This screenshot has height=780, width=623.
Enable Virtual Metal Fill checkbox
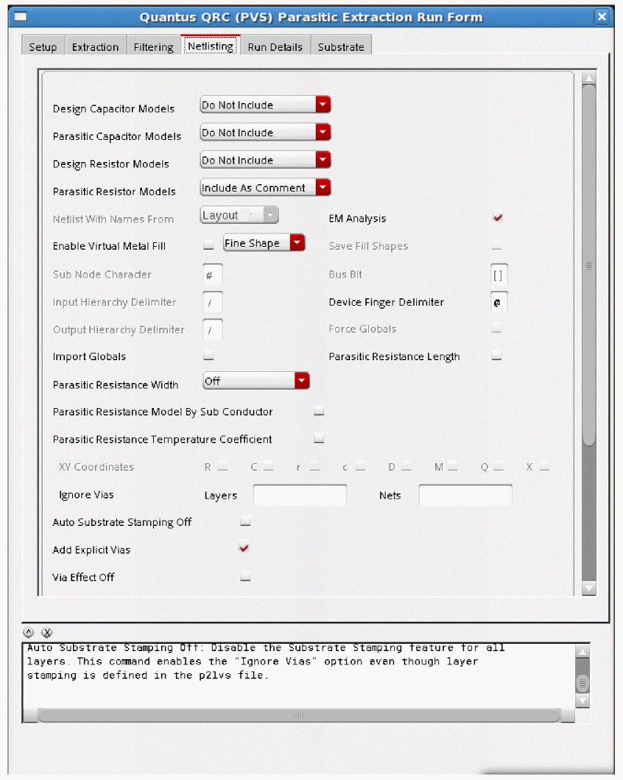(x=209, y=245)
